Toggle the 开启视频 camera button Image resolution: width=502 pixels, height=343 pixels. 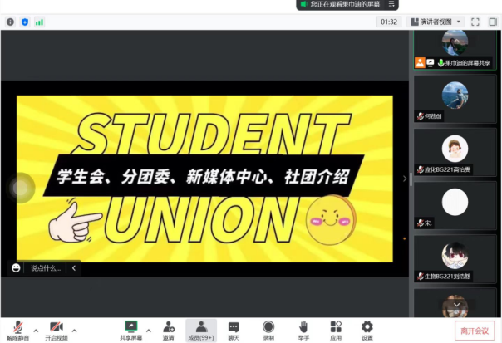click(56, 326)
